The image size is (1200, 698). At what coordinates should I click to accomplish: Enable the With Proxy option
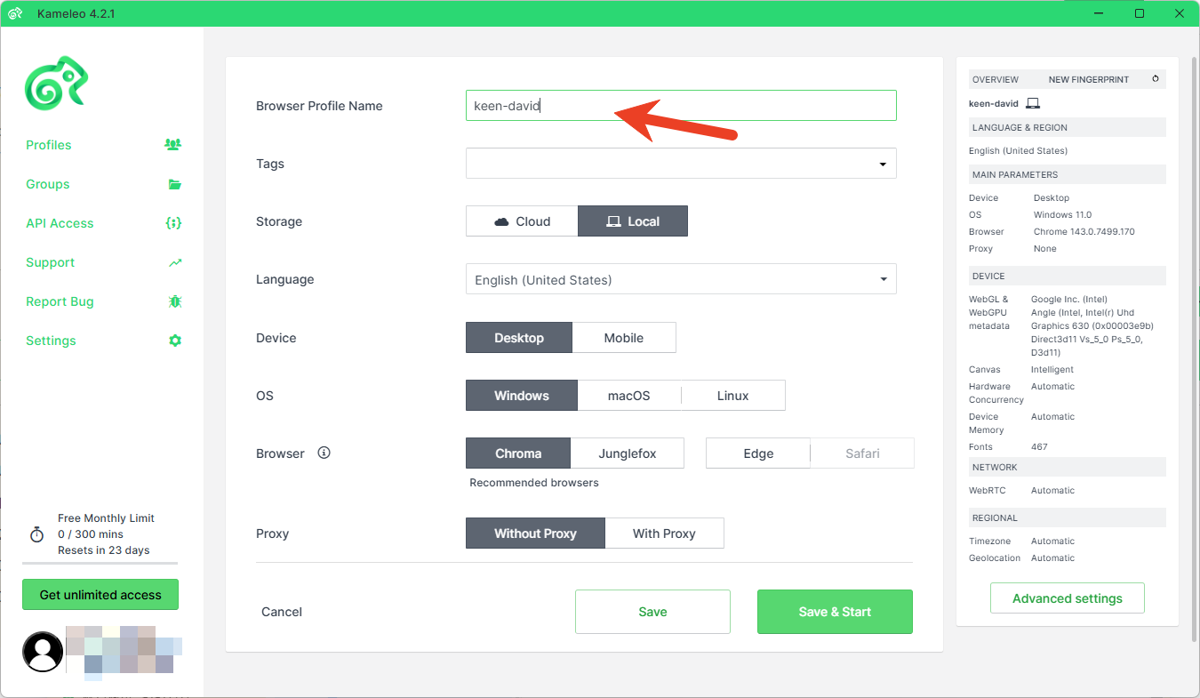(664, 534)
